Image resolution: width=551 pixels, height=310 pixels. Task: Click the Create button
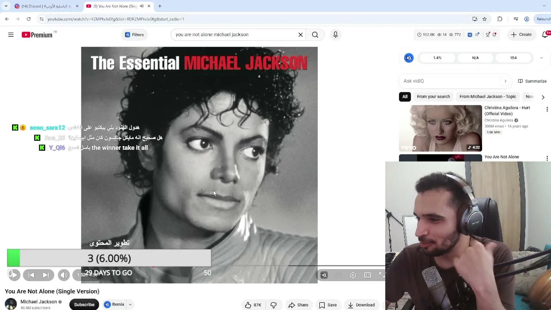point(521,34)
